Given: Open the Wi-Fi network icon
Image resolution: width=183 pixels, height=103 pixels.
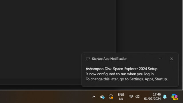Looking at the screenshot, I should 131,97.
